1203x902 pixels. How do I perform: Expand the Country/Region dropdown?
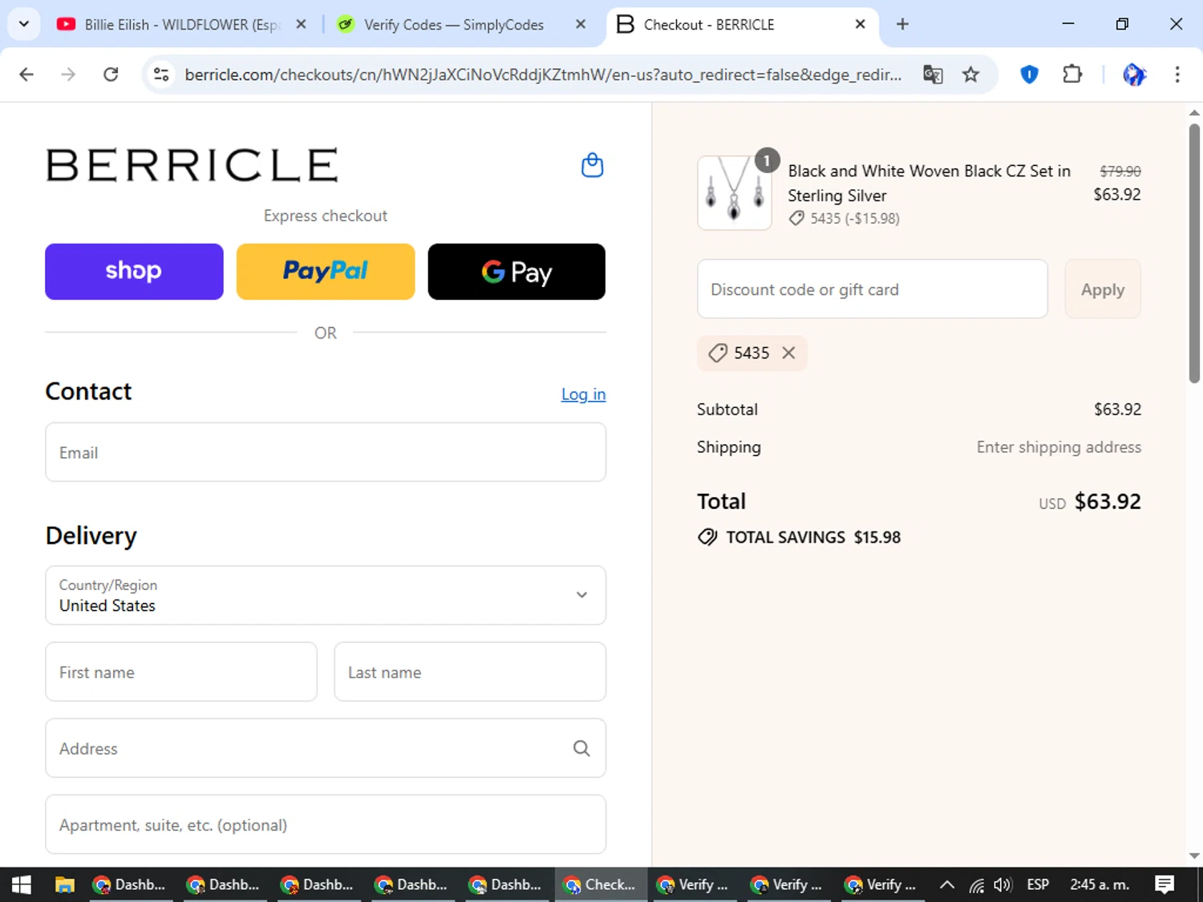pyautogui.click(x=326, y=595)
